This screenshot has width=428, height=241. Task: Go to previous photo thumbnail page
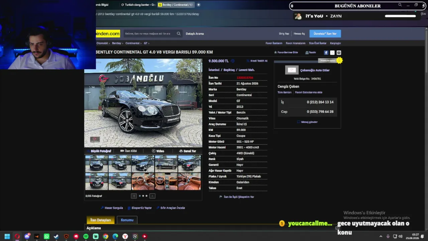[x=134, y=196]
